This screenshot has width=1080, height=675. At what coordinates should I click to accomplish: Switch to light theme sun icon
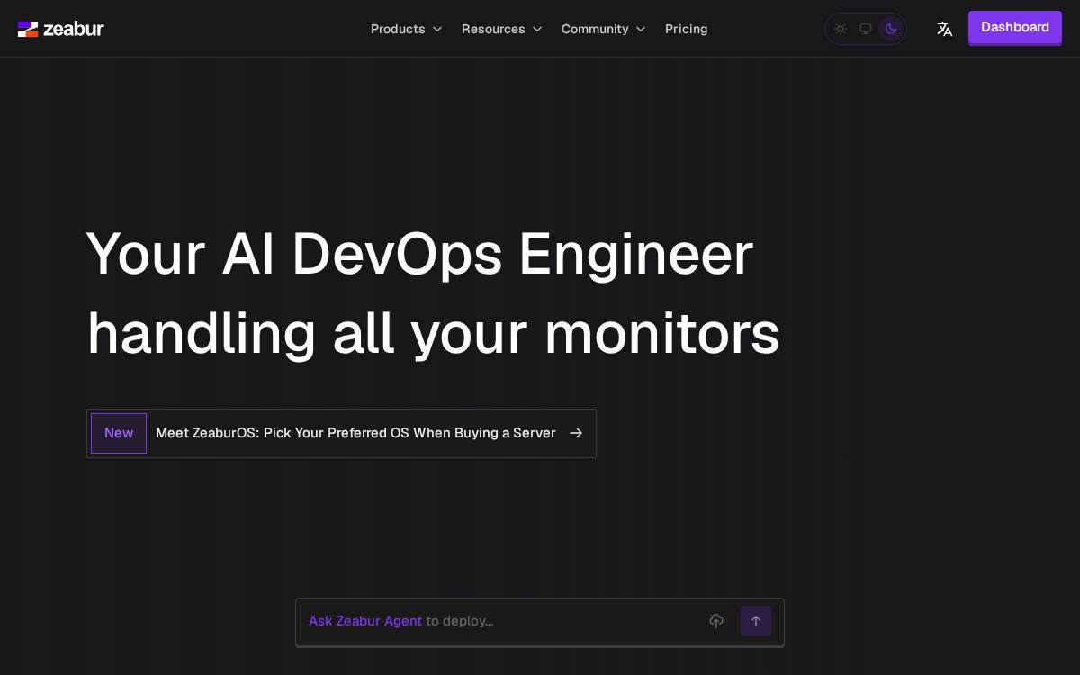[x=841, y=29]
